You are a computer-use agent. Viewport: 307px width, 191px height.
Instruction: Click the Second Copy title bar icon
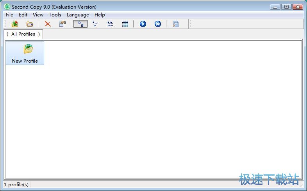point(7,7)
